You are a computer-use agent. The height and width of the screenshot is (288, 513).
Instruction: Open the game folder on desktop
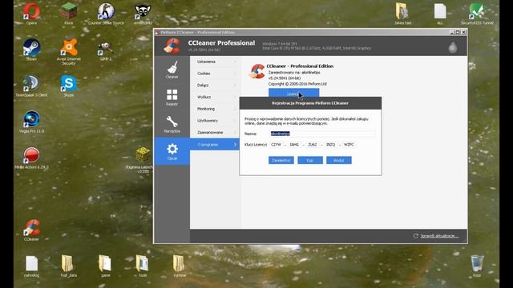(105, 266)
